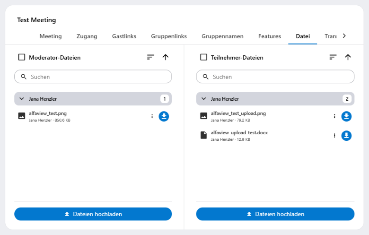Collapse Jana Henzler group in Moderator-Dateien
The height and width of the screenshot is (235, 369).
[22, 99]
